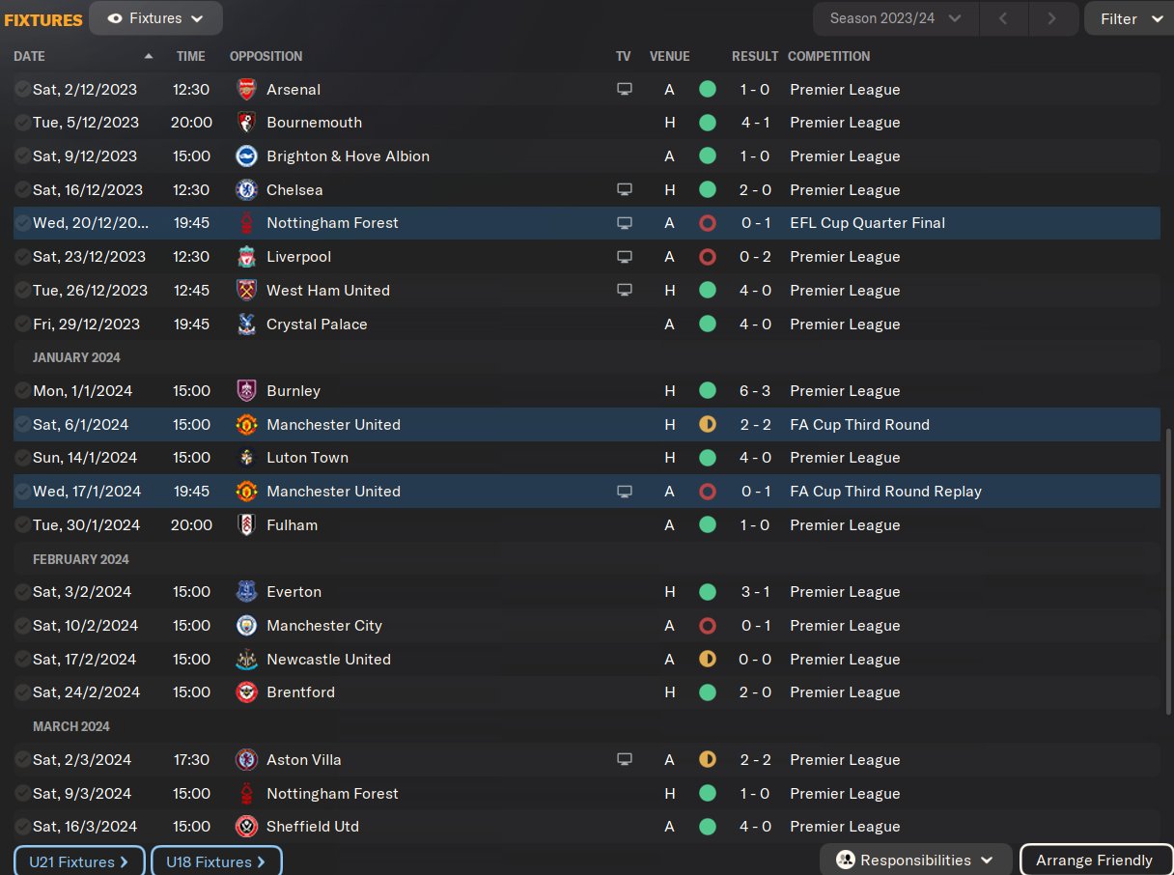1174x875 pixels.
Task: Click the Newcastle United crest icon
Action: click(246, 660)
